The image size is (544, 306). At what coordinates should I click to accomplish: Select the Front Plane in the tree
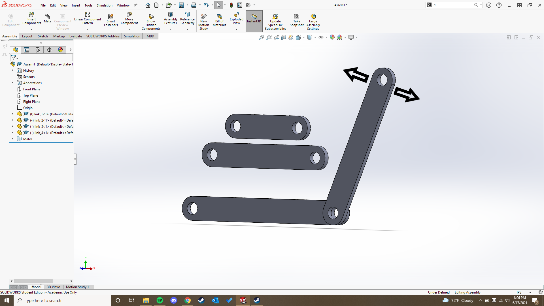click(x=32, y=89)
